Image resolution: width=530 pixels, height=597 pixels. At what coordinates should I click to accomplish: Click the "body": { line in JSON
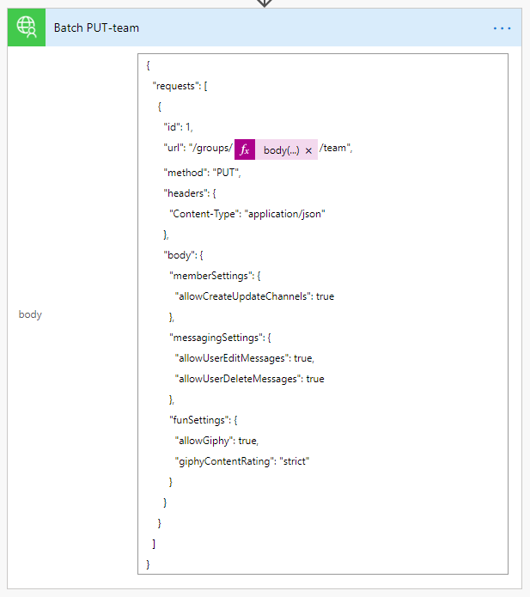pyautogui.click(x=183, y=255)
